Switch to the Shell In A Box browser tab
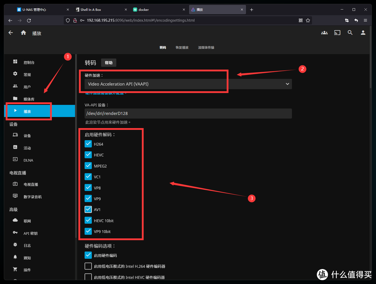 [x=101, y=10]
